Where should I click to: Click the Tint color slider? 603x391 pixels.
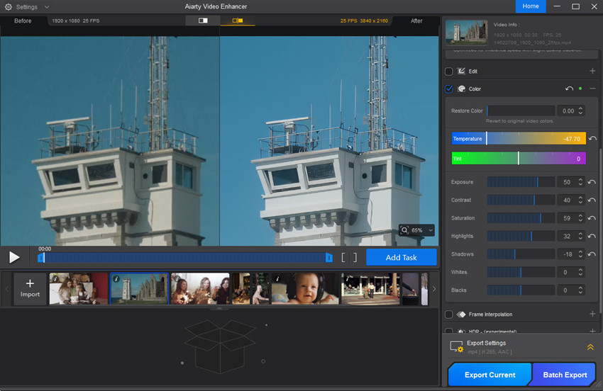(x=518, y=159)
